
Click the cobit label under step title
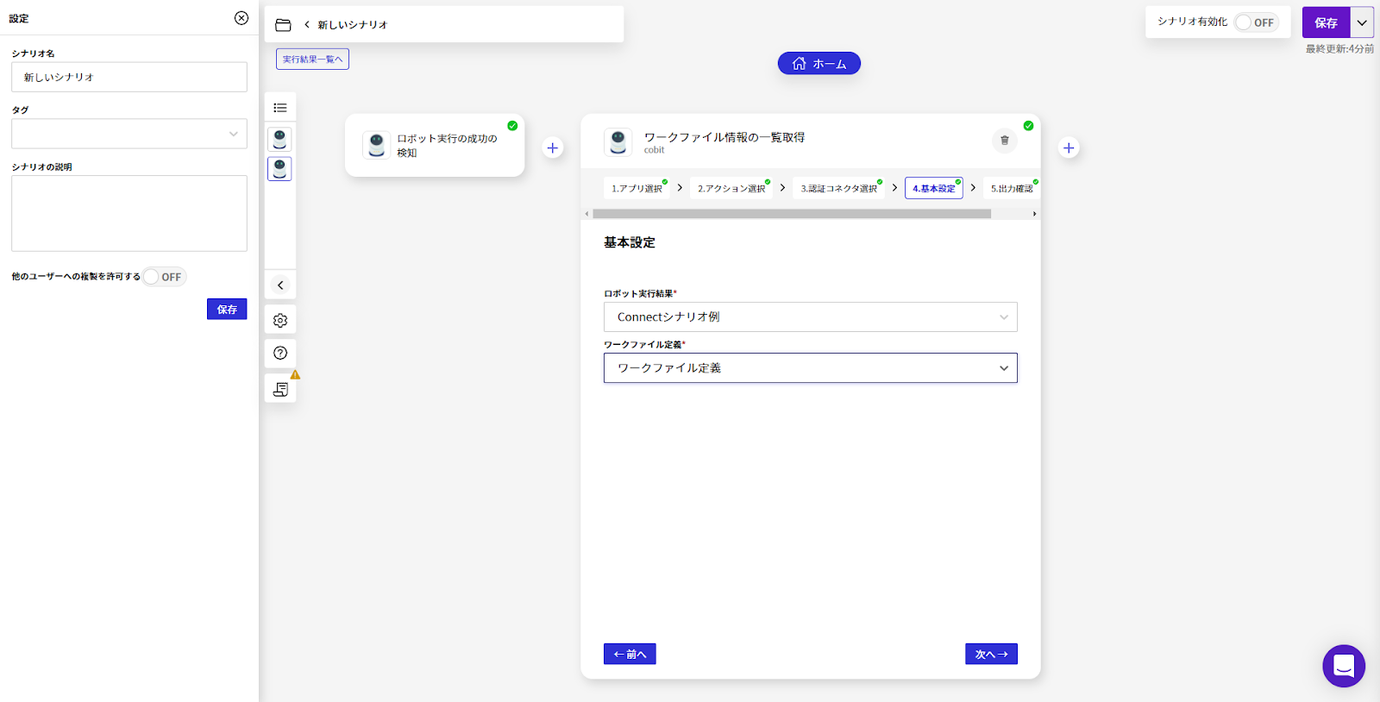click(654, 150)
